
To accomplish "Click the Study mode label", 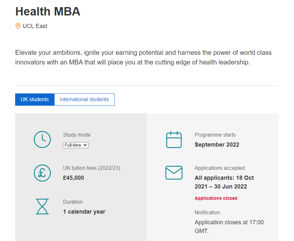I will click(x=77, y=135).
